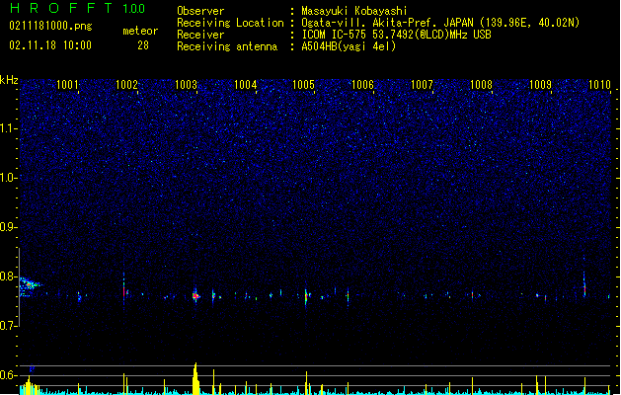Click the 0.8 frequency axis label
The height and width of the screenshot is (395, 621).
(x=9, y=276)
